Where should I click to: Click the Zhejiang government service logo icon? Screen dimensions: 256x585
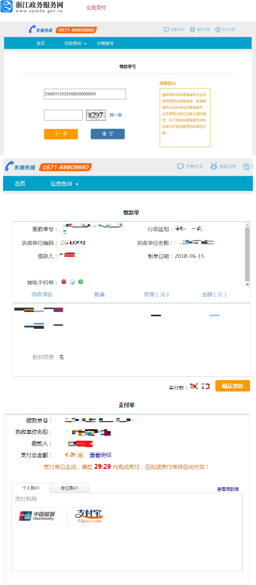pos(6,6)
